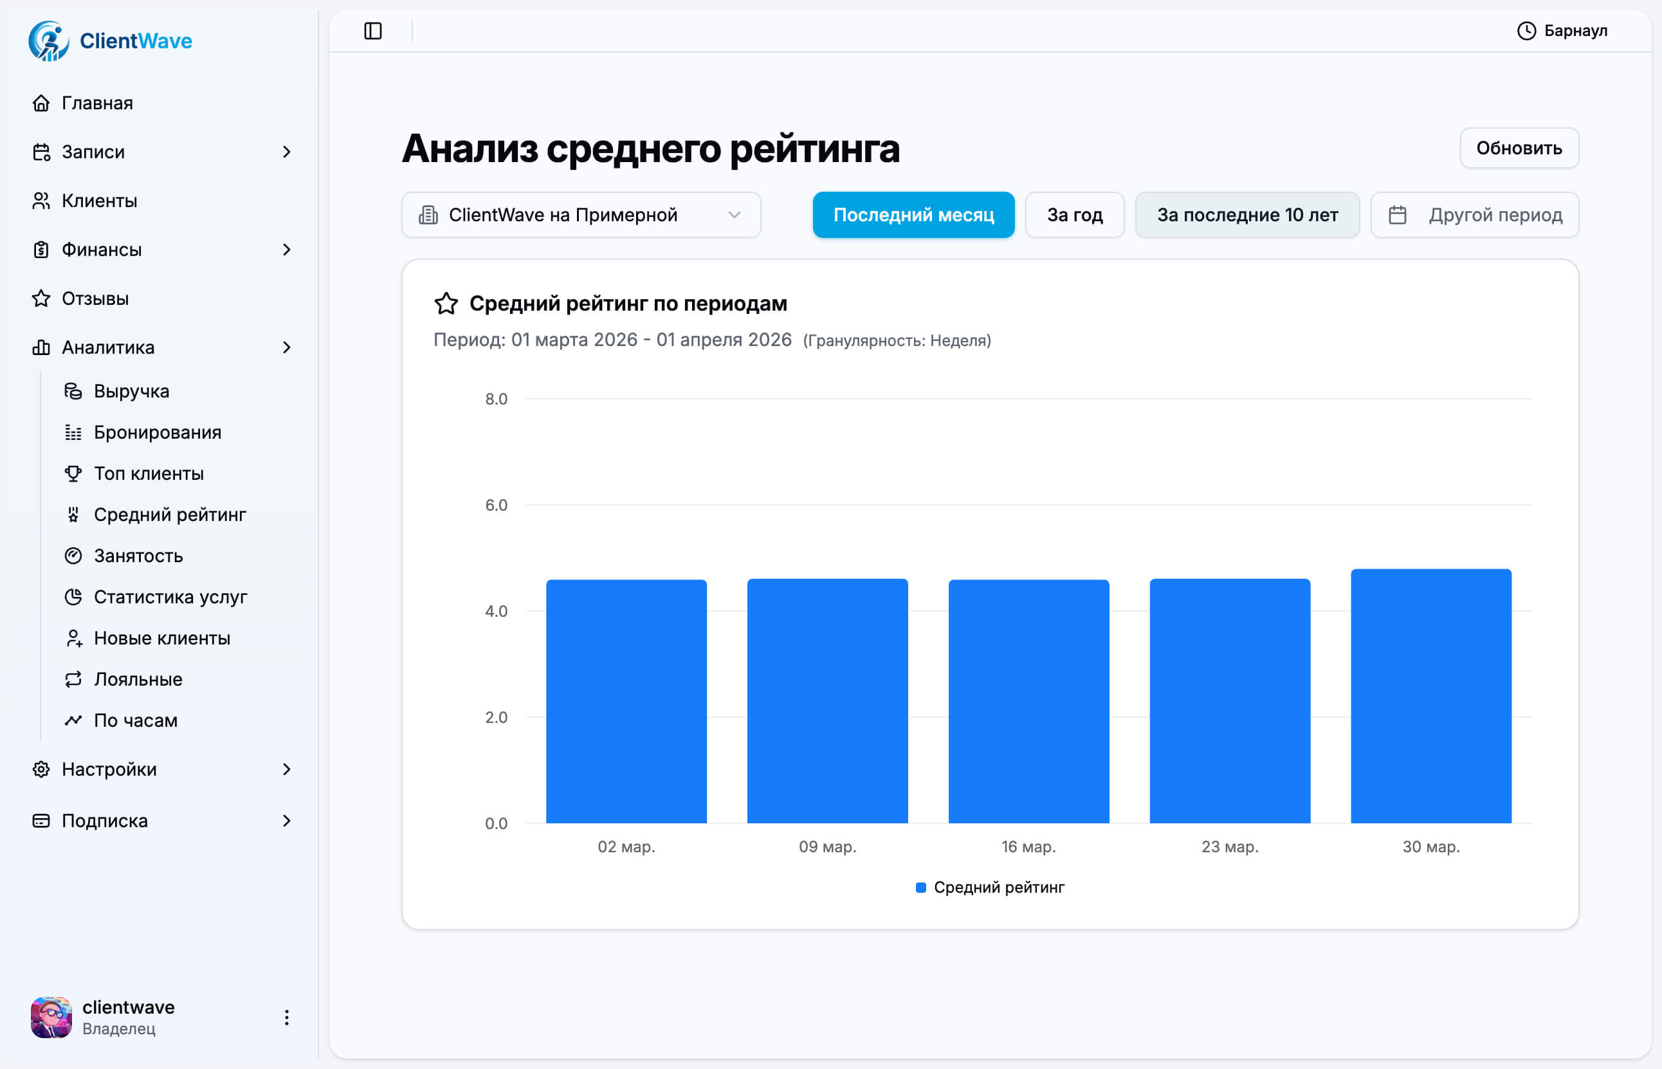Open the Клиенты menu item
The height and width of the screenshot is (1069, 1662).
[x=99, y=201]
